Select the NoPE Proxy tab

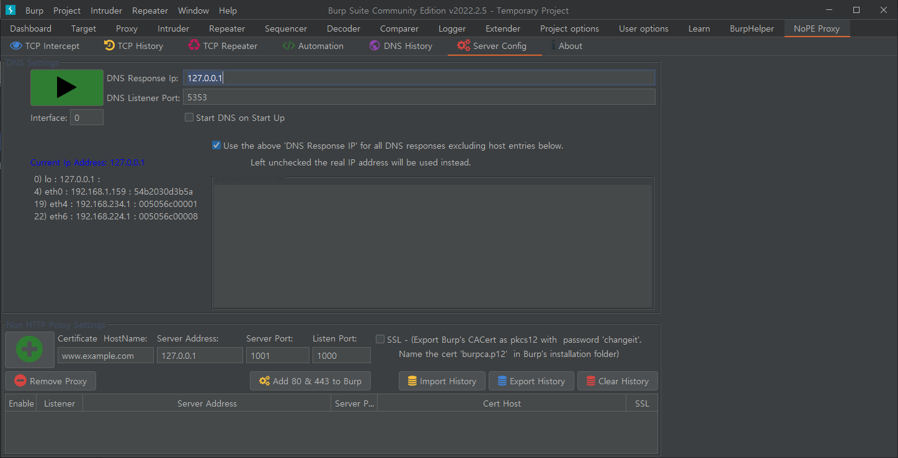click(817, 29)
